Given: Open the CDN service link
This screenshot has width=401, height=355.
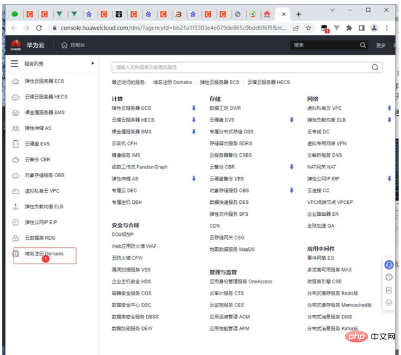Looking at the screenshot, I should coord(214,225).
